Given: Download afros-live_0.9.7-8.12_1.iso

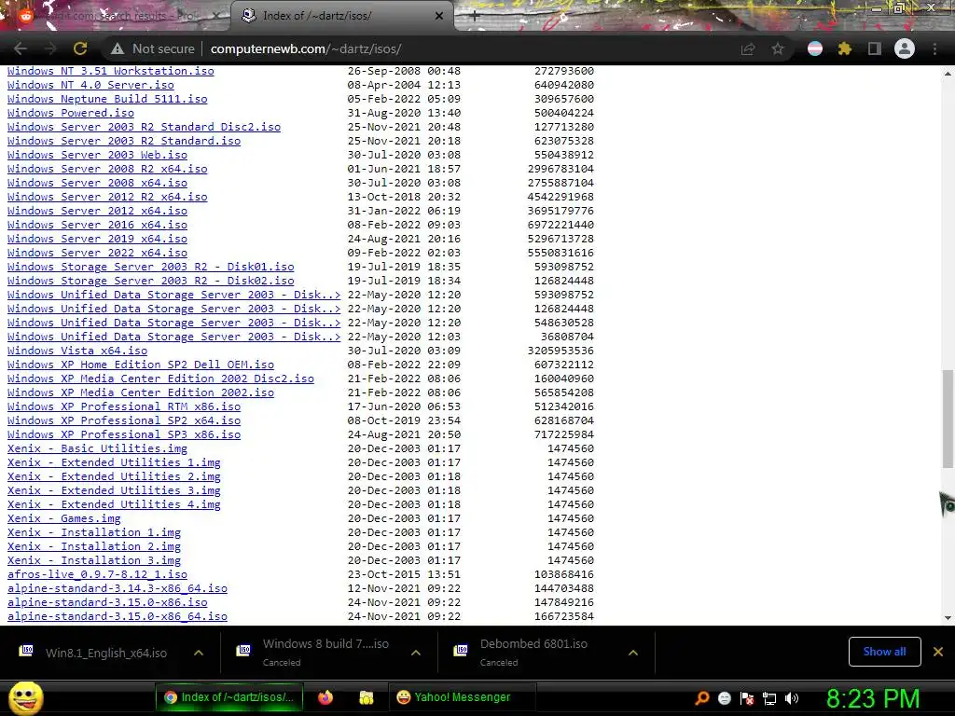Looking at the screenshot, I should [97, 574].
